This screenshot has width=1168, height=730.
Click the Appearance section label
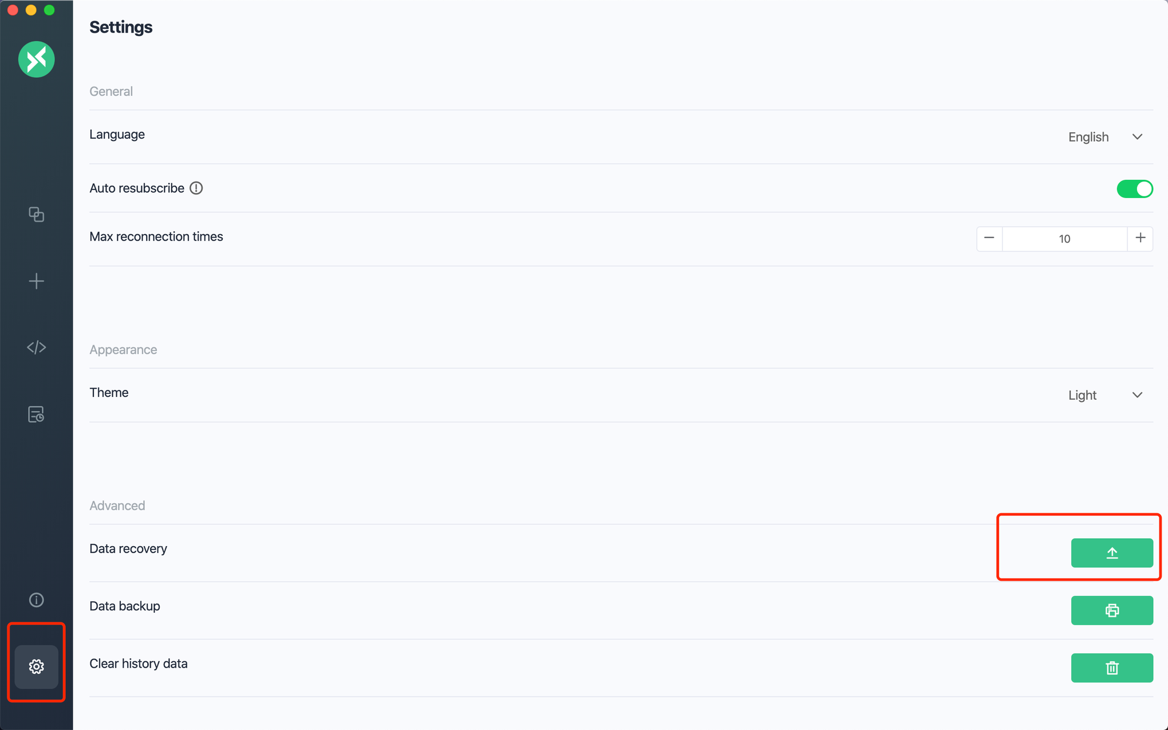point(123,349)
